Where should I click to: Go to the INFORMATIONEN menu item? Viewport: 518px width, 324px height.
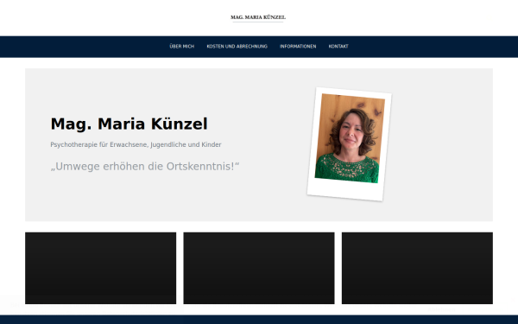coord(298,47)
